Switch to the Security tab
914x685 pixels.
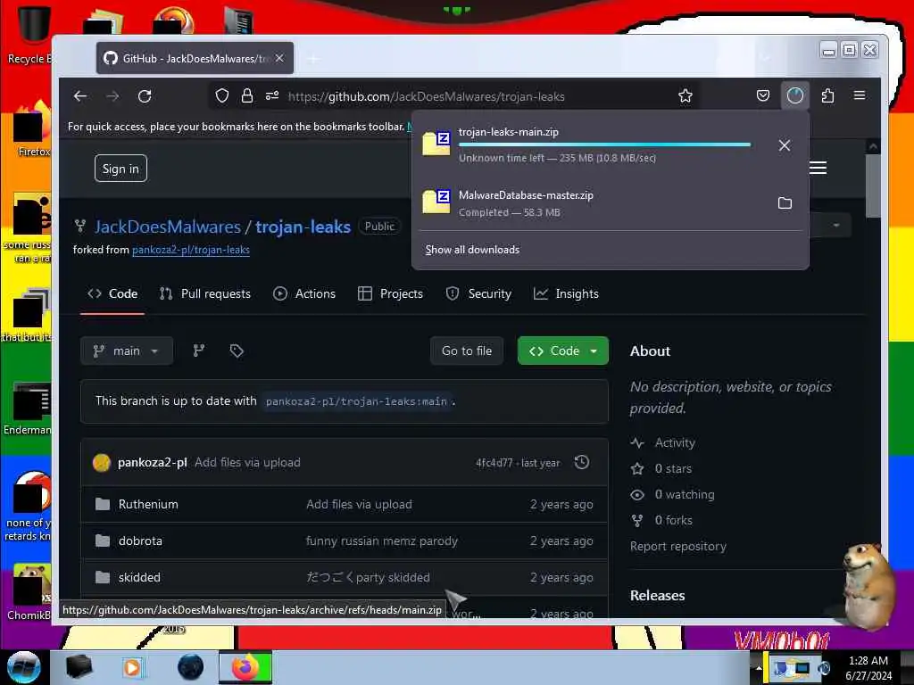[478, 293]
